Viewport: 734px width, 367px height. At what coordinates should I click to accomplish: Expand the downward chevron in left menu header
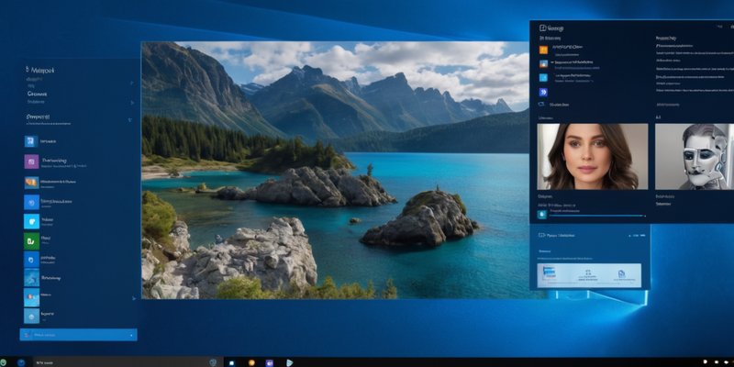coord(129,120)
